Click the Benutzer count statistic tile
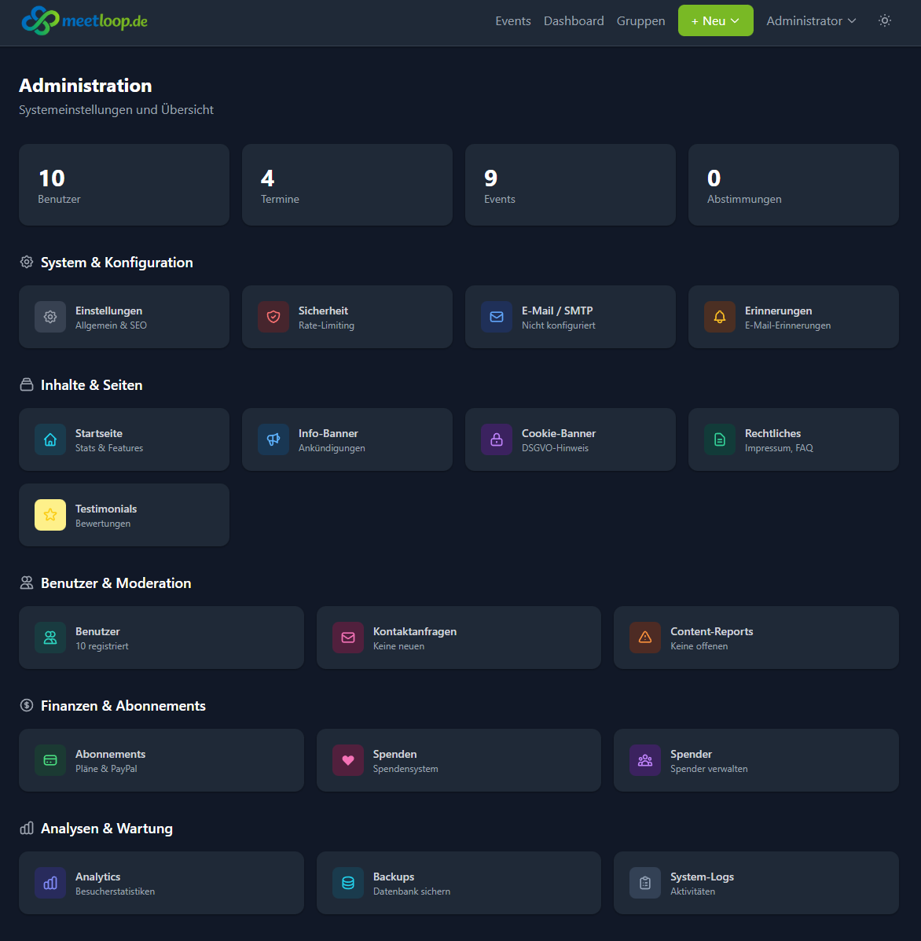This screenshot has width=921, height=941. [124, 185]
